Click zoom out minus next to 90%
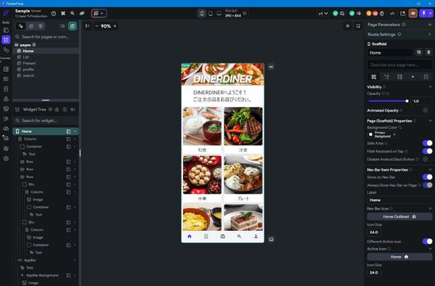435x286 pixels. [97, 26]
